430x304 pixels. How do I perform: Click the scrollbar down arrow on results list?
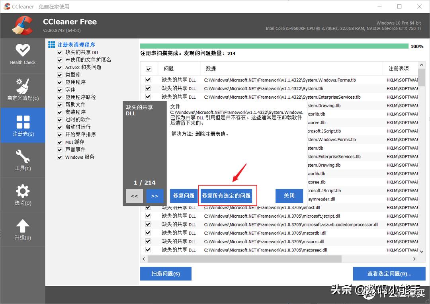tap(422, 251)
